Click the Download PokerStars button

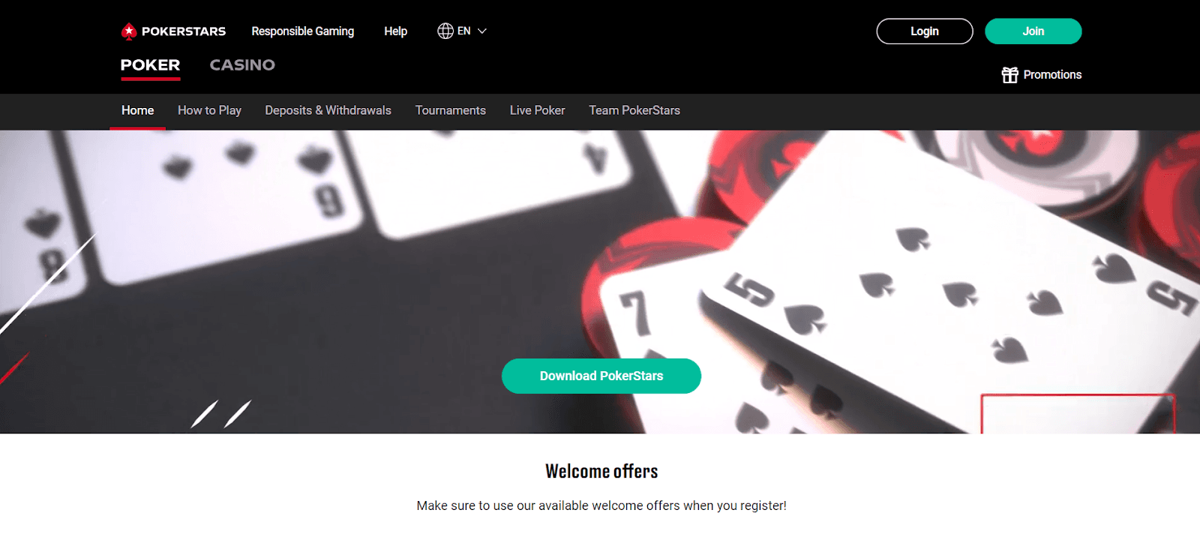point(601,376)
